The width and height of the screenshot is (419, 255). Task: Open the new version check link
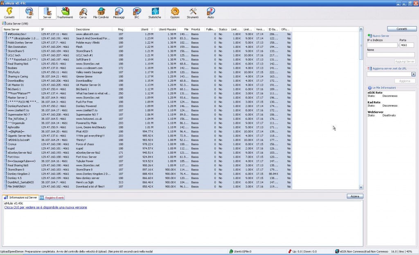tap(45, 207)
